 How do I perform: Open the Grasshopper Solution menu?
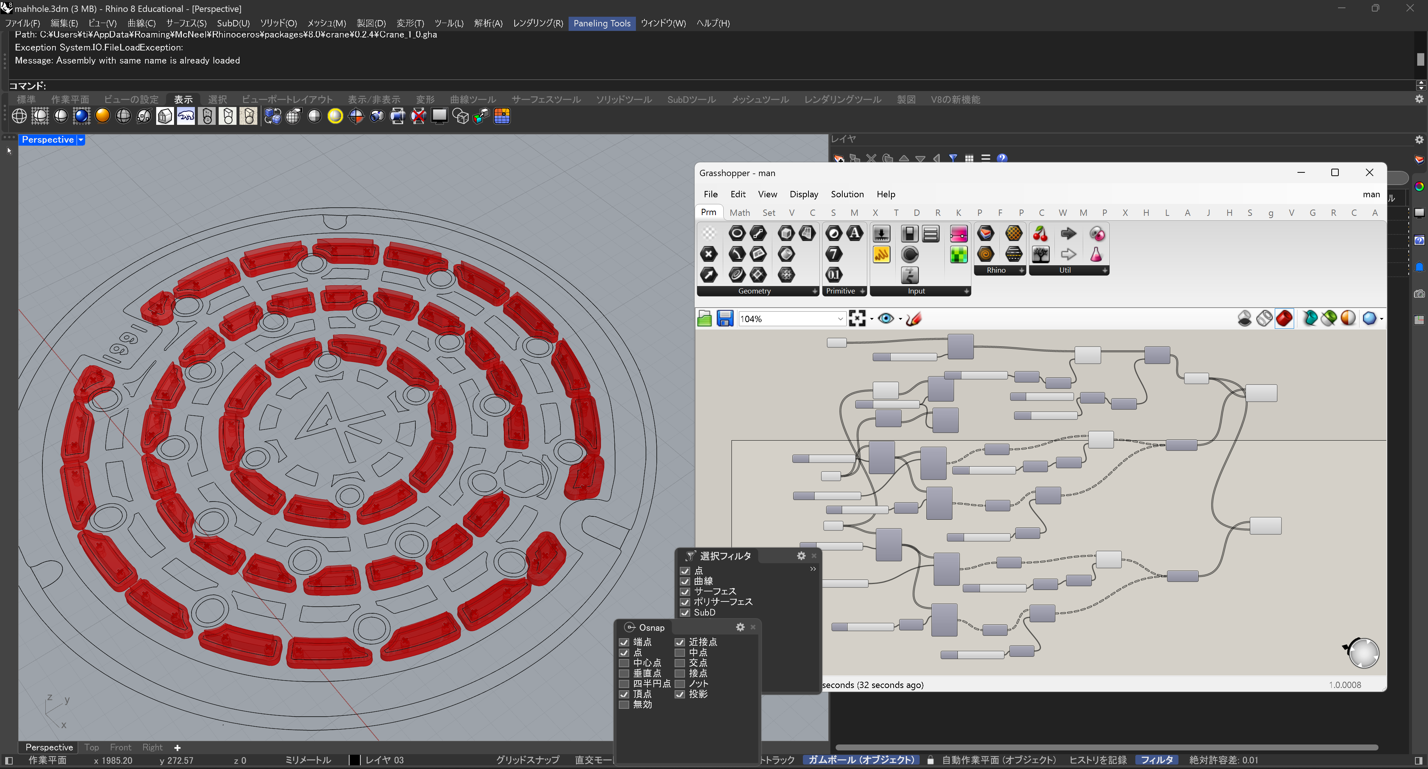(x=847, y=194)
